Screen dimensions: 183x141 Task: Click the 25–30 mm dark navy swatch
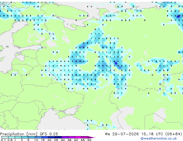[x=58, y=137]
